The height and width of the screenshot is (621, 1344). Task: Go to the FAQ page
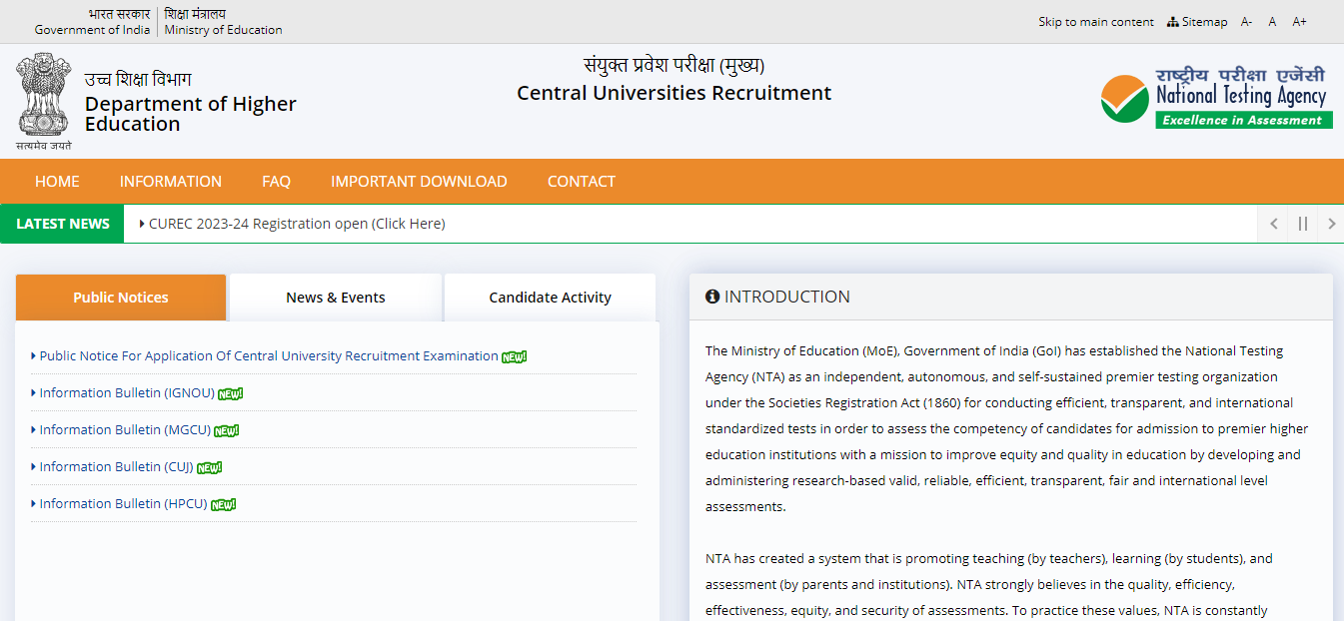276,182
